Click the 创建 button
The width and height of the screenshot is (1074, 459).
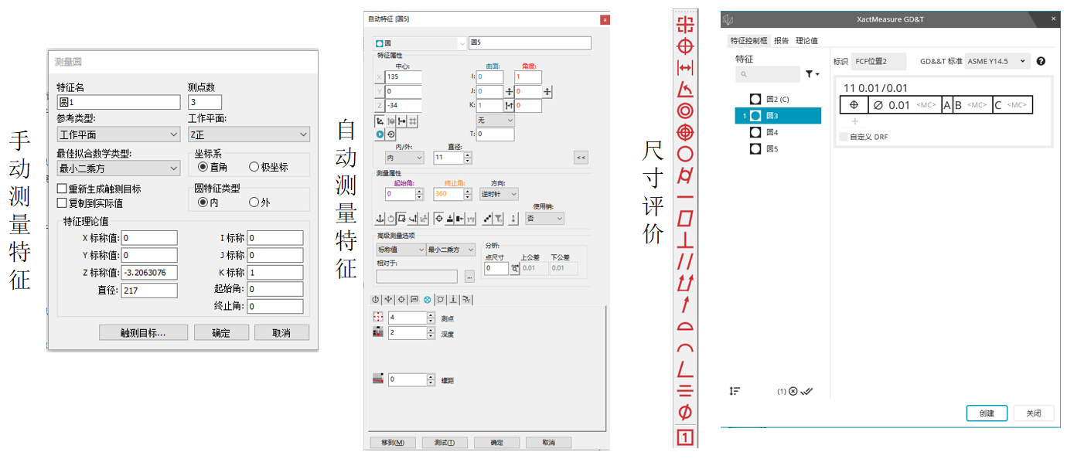point(987,413)
